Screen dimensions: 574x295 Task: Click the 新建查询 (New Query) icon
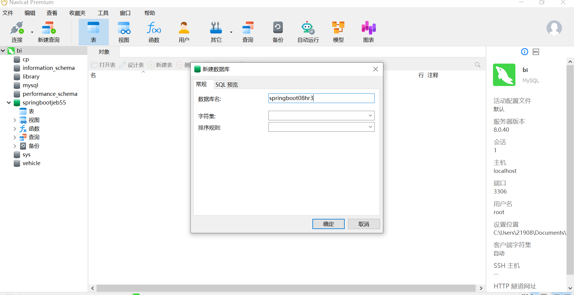tap(49, 32)
